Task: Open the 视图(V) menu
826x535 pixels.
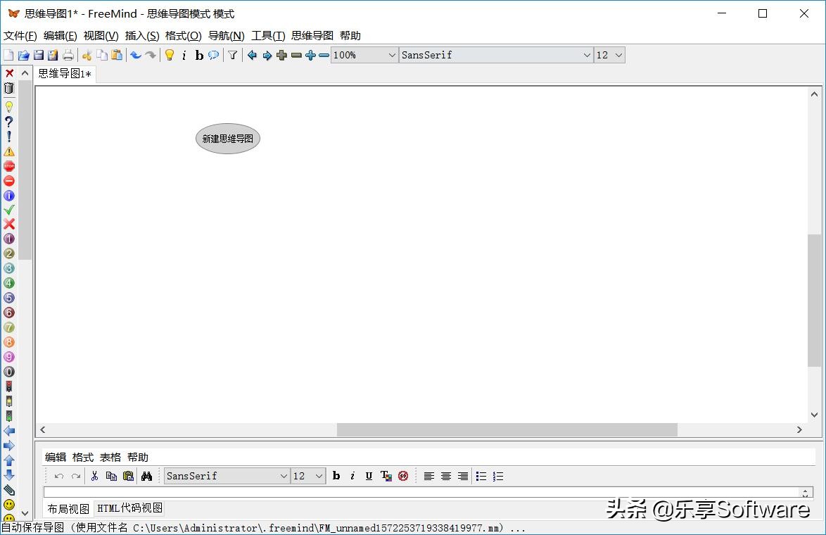Action: tap(101, 36)
